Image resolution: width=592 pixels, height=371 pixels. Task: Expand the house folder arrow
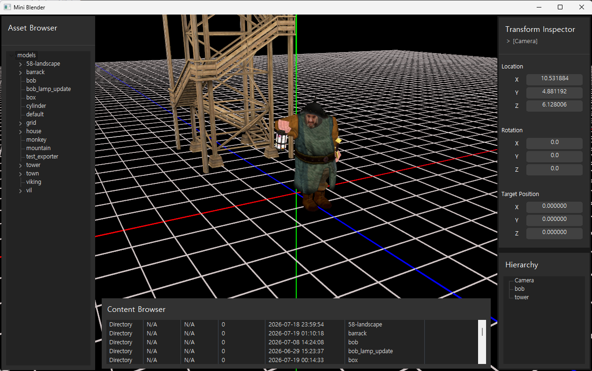20,131
